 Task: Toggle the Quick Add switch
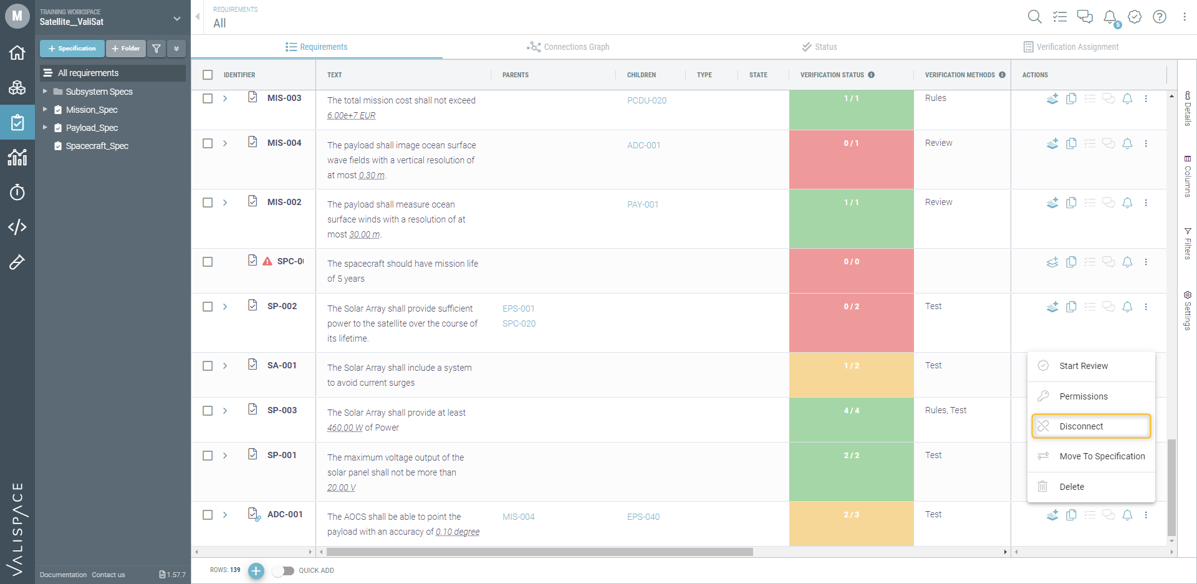point(284,570)
